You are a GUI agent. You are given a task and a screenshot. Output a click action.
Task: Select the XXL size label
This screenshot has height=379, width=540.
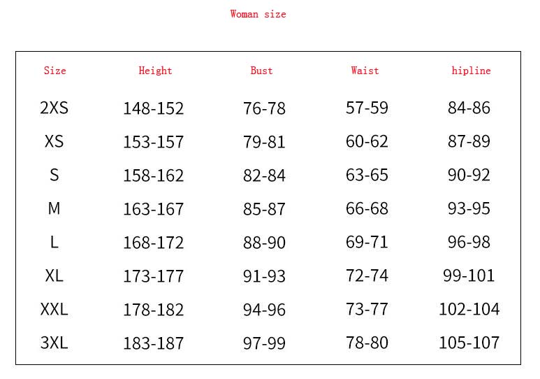[x=54, y=309]
